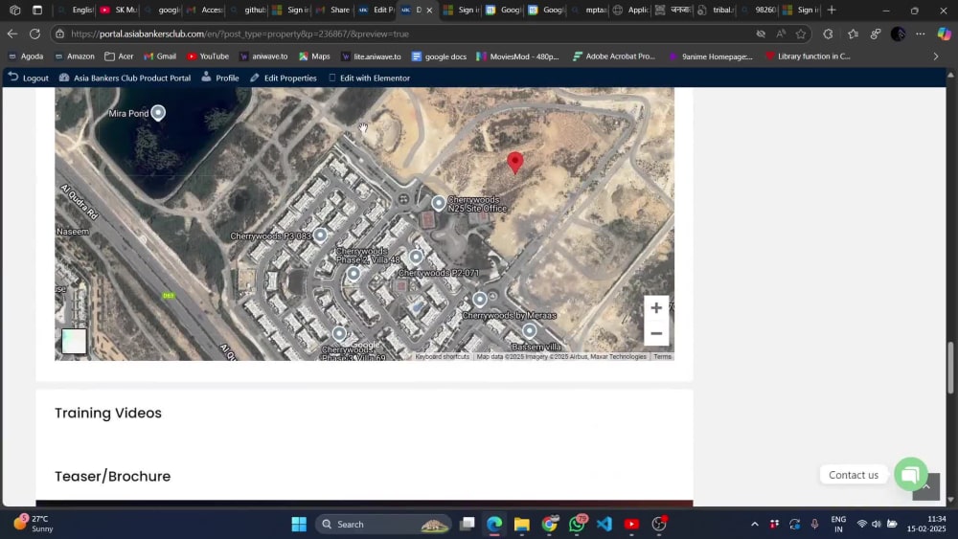The width and height of the screenshot is (958, 539).
Task: Open WhatsApp from the taskbar
Action: point(577,524)
